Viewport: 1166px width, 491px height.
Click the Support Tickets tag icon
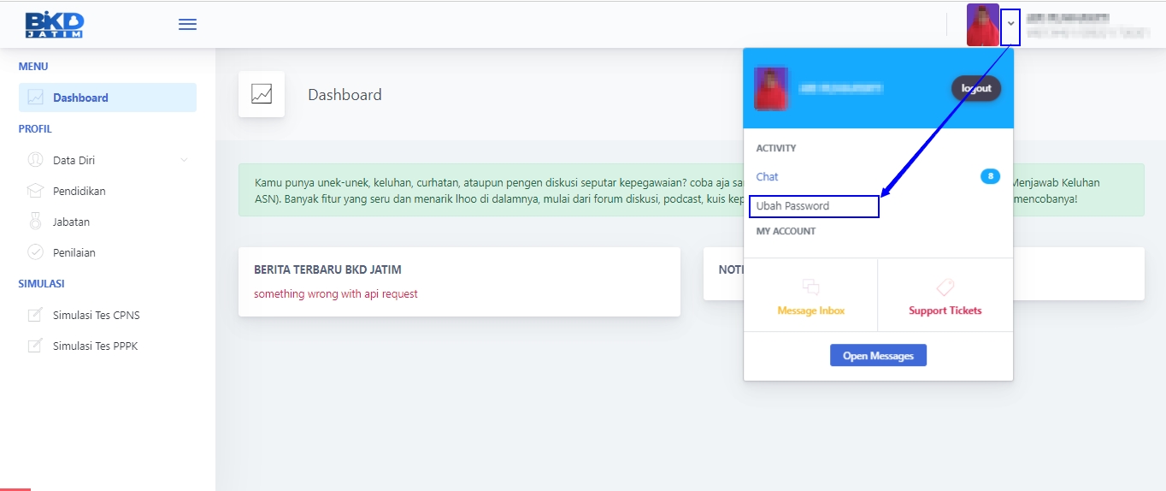pos(945,287)
